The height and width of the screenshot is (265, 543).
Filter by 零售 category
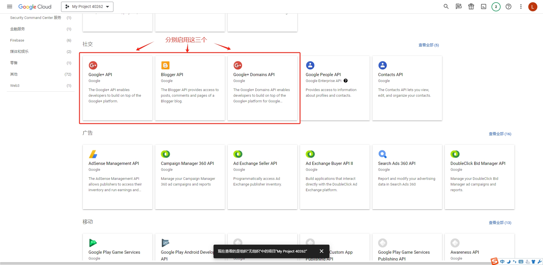point(40,63)
